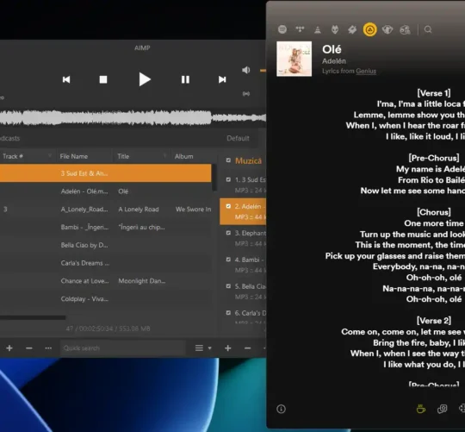Click the horizontal scrollbar under the file list
The image size is (465, 432).
33,317
